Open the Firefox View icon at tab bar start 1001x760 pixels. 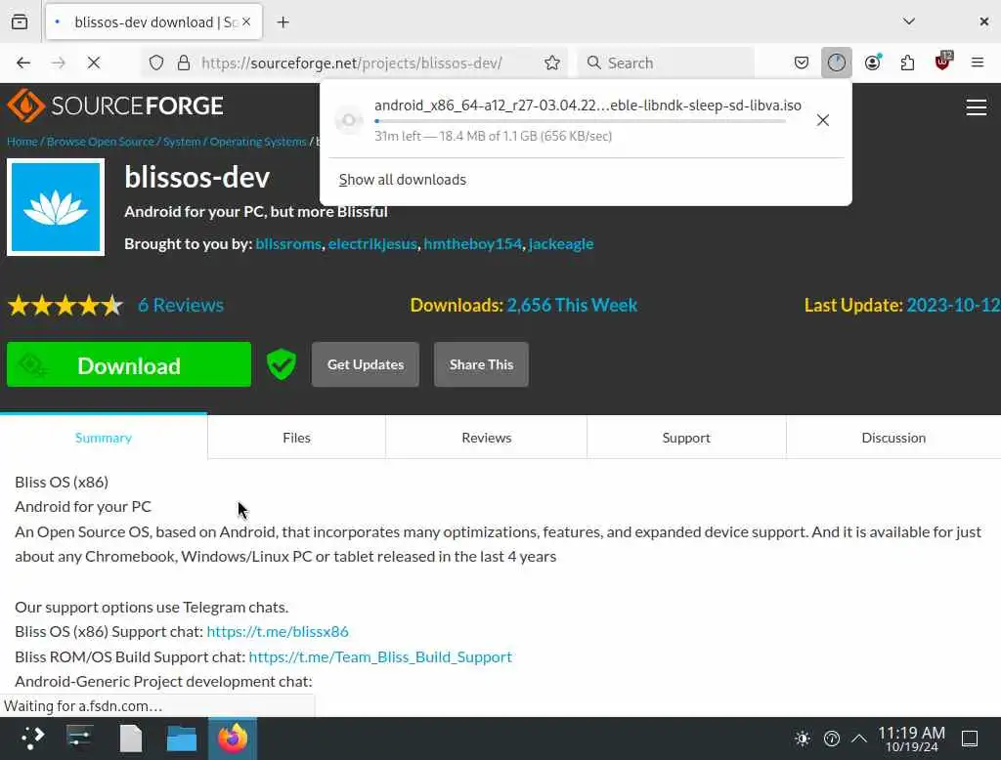20,21
